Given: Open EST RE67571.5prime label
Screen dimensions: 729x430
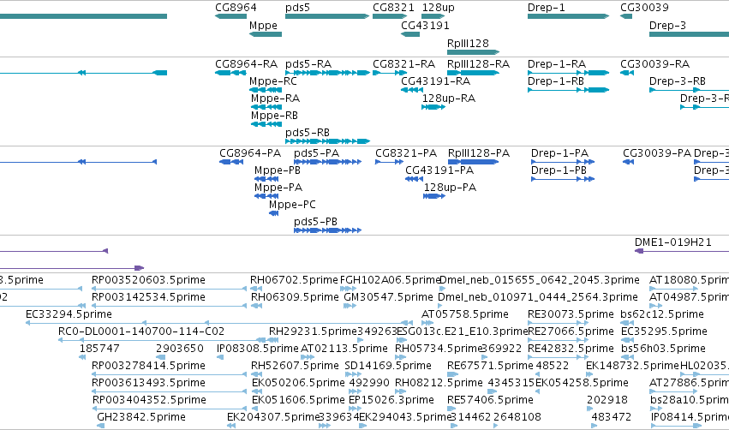Looking at the screenshot, I should coord(490,367).
